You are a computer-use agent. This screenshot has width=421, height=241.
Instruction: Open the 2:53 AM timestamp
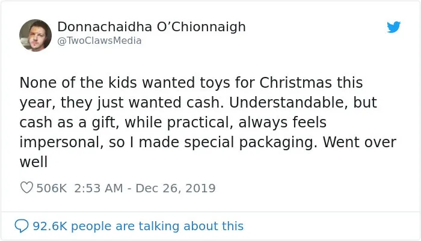pos(98,188)
